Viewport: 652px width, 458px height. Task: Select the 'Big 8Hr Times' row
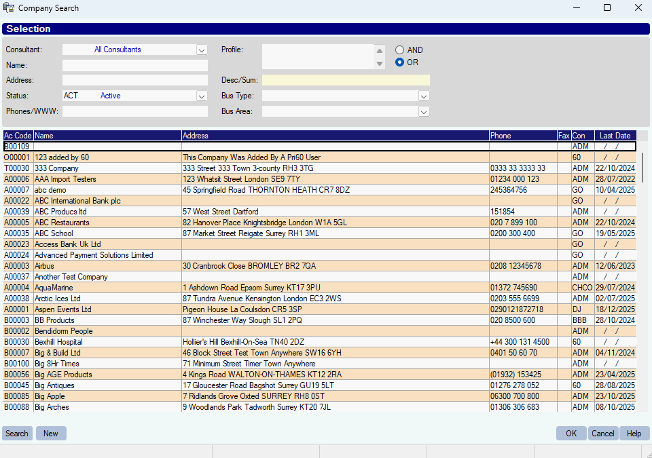[320, 364]
